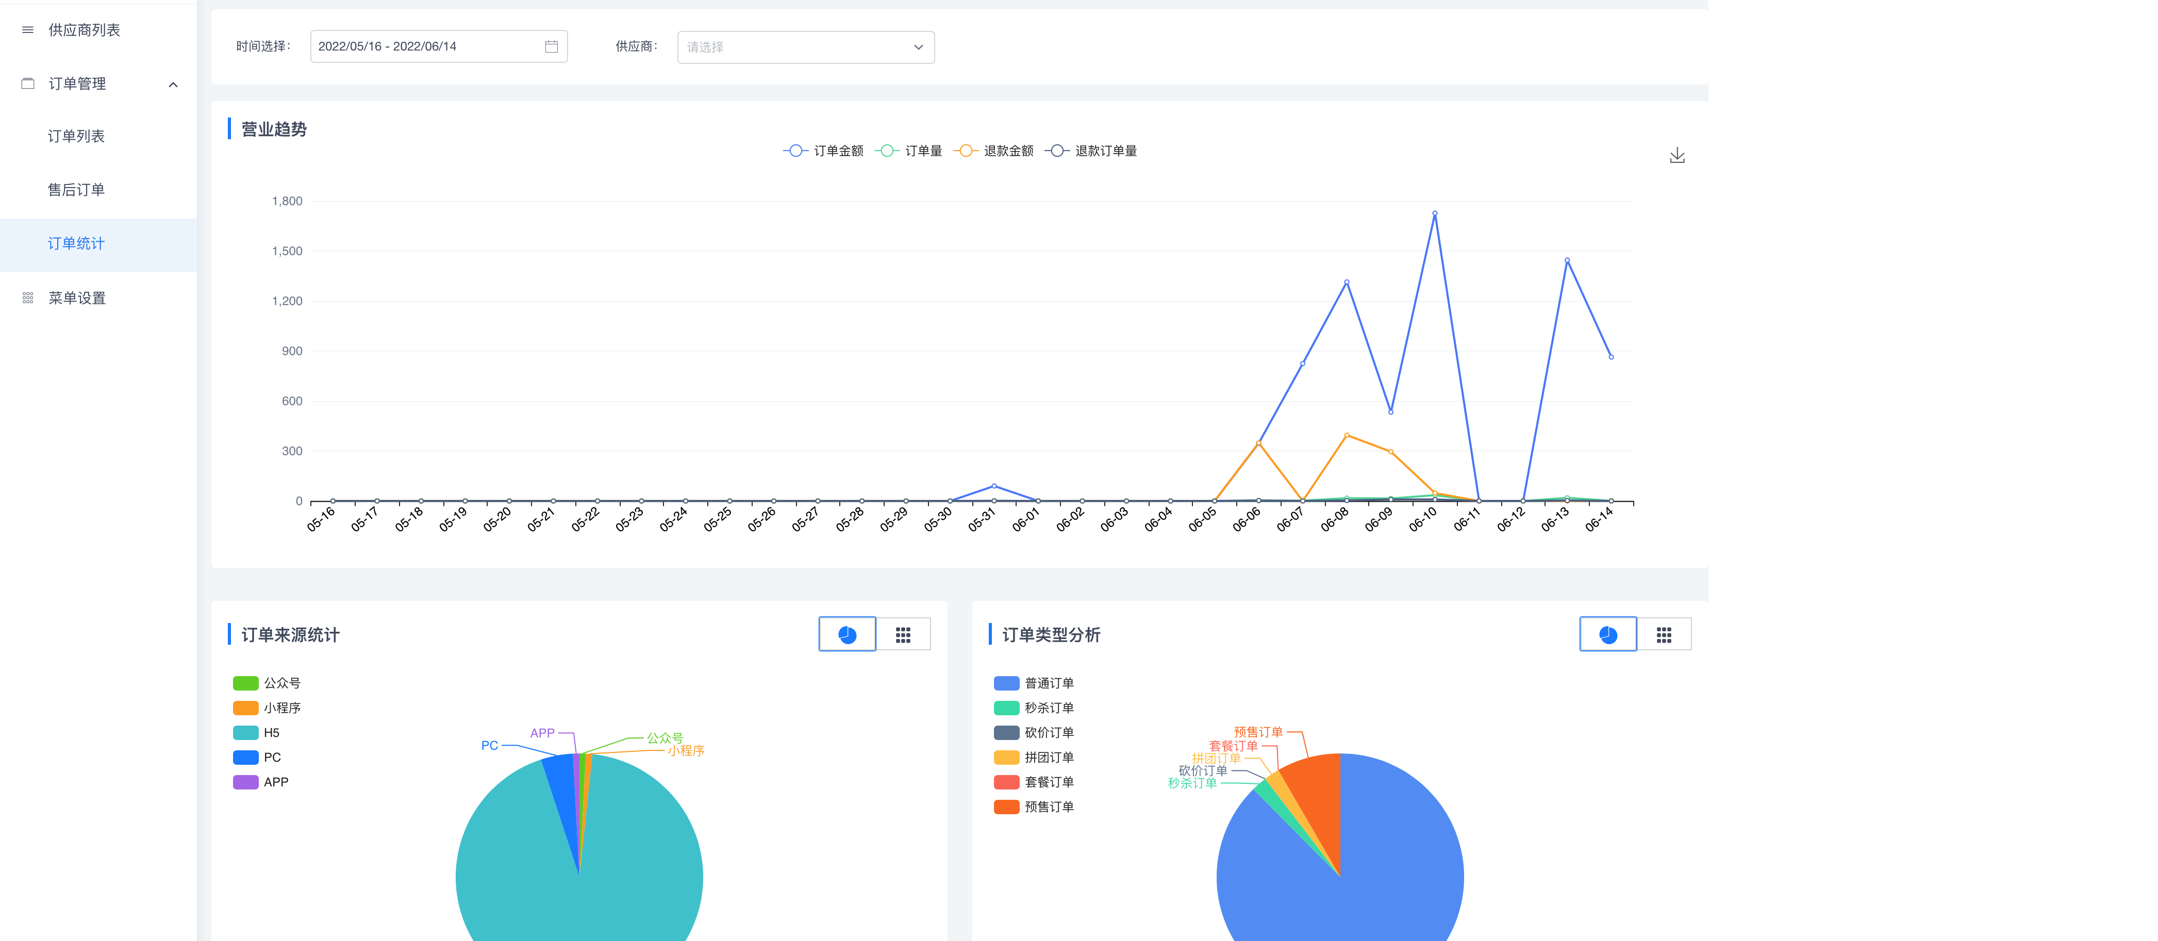
Task: Switch order source stats to grid view
Action: pos(903,634)
